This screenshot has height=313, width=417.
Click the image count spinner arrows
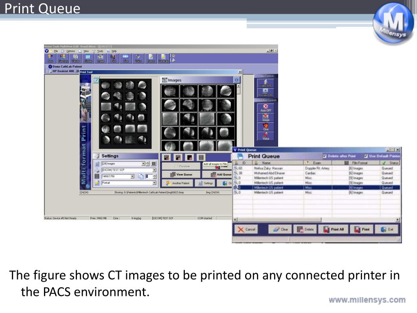tap(148, 164)
